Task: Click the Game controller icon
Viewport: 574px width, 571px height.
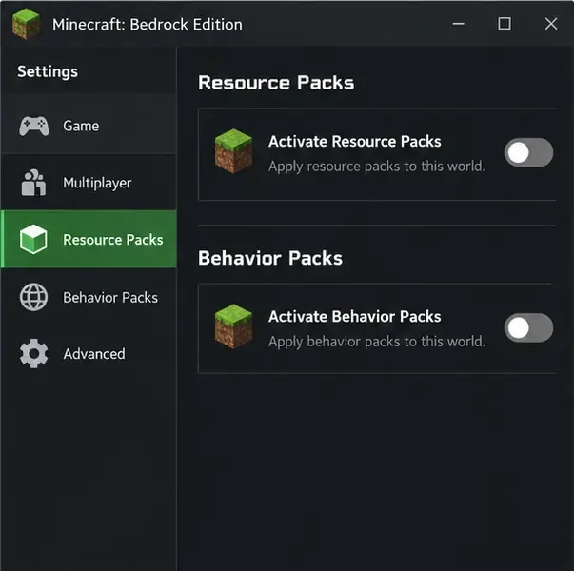Action: (x=33, y=126)
